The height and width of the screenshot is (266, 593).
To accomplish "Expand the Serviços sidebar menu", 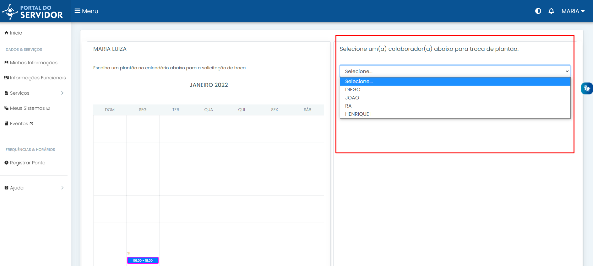I will 34,93.
